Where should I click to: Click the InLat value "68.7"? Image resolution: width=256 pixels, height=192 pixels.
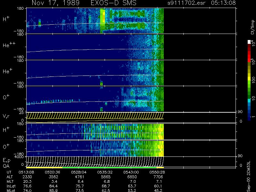pos(107,186)
